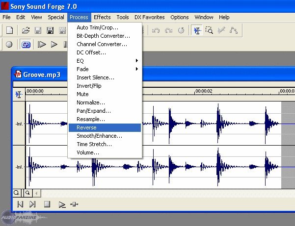Choose Smooth/Enhance menu item

click(105, 136)
